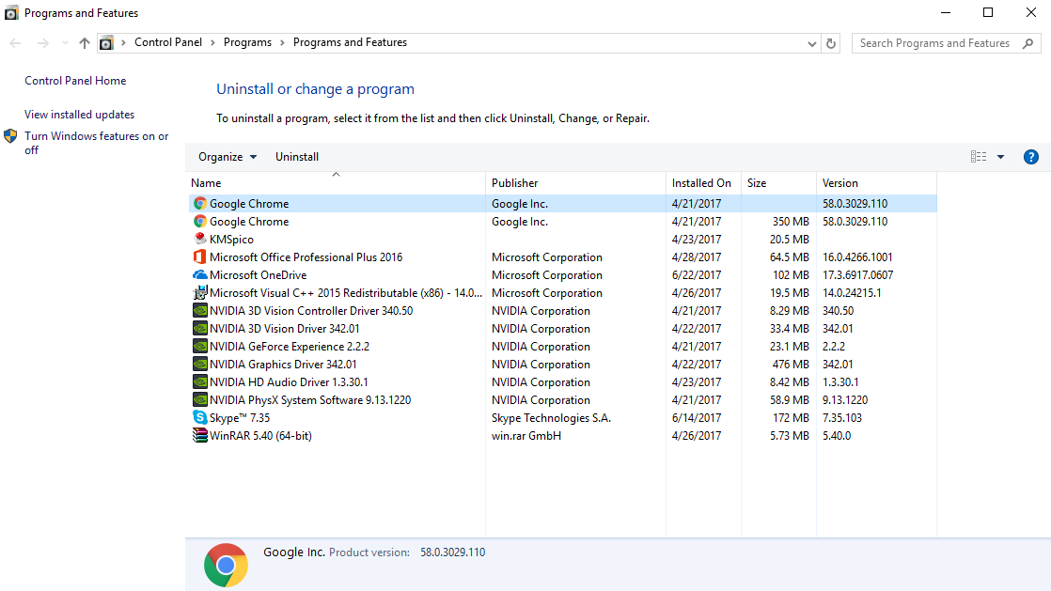The height and width of the screenshot is (591, 1051).
Task: Click the WinRAR 5.40 icon
Action: click(199, 436)
